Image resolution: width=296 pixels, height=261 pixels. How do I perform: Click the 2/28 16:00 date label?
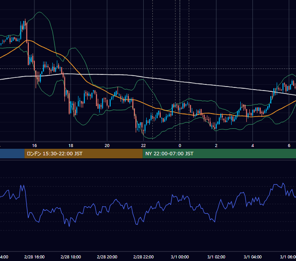[34, 257]
